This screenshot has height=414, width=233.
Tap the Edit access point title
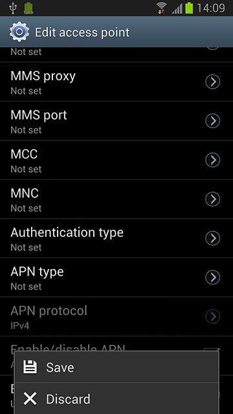point(82,32)
